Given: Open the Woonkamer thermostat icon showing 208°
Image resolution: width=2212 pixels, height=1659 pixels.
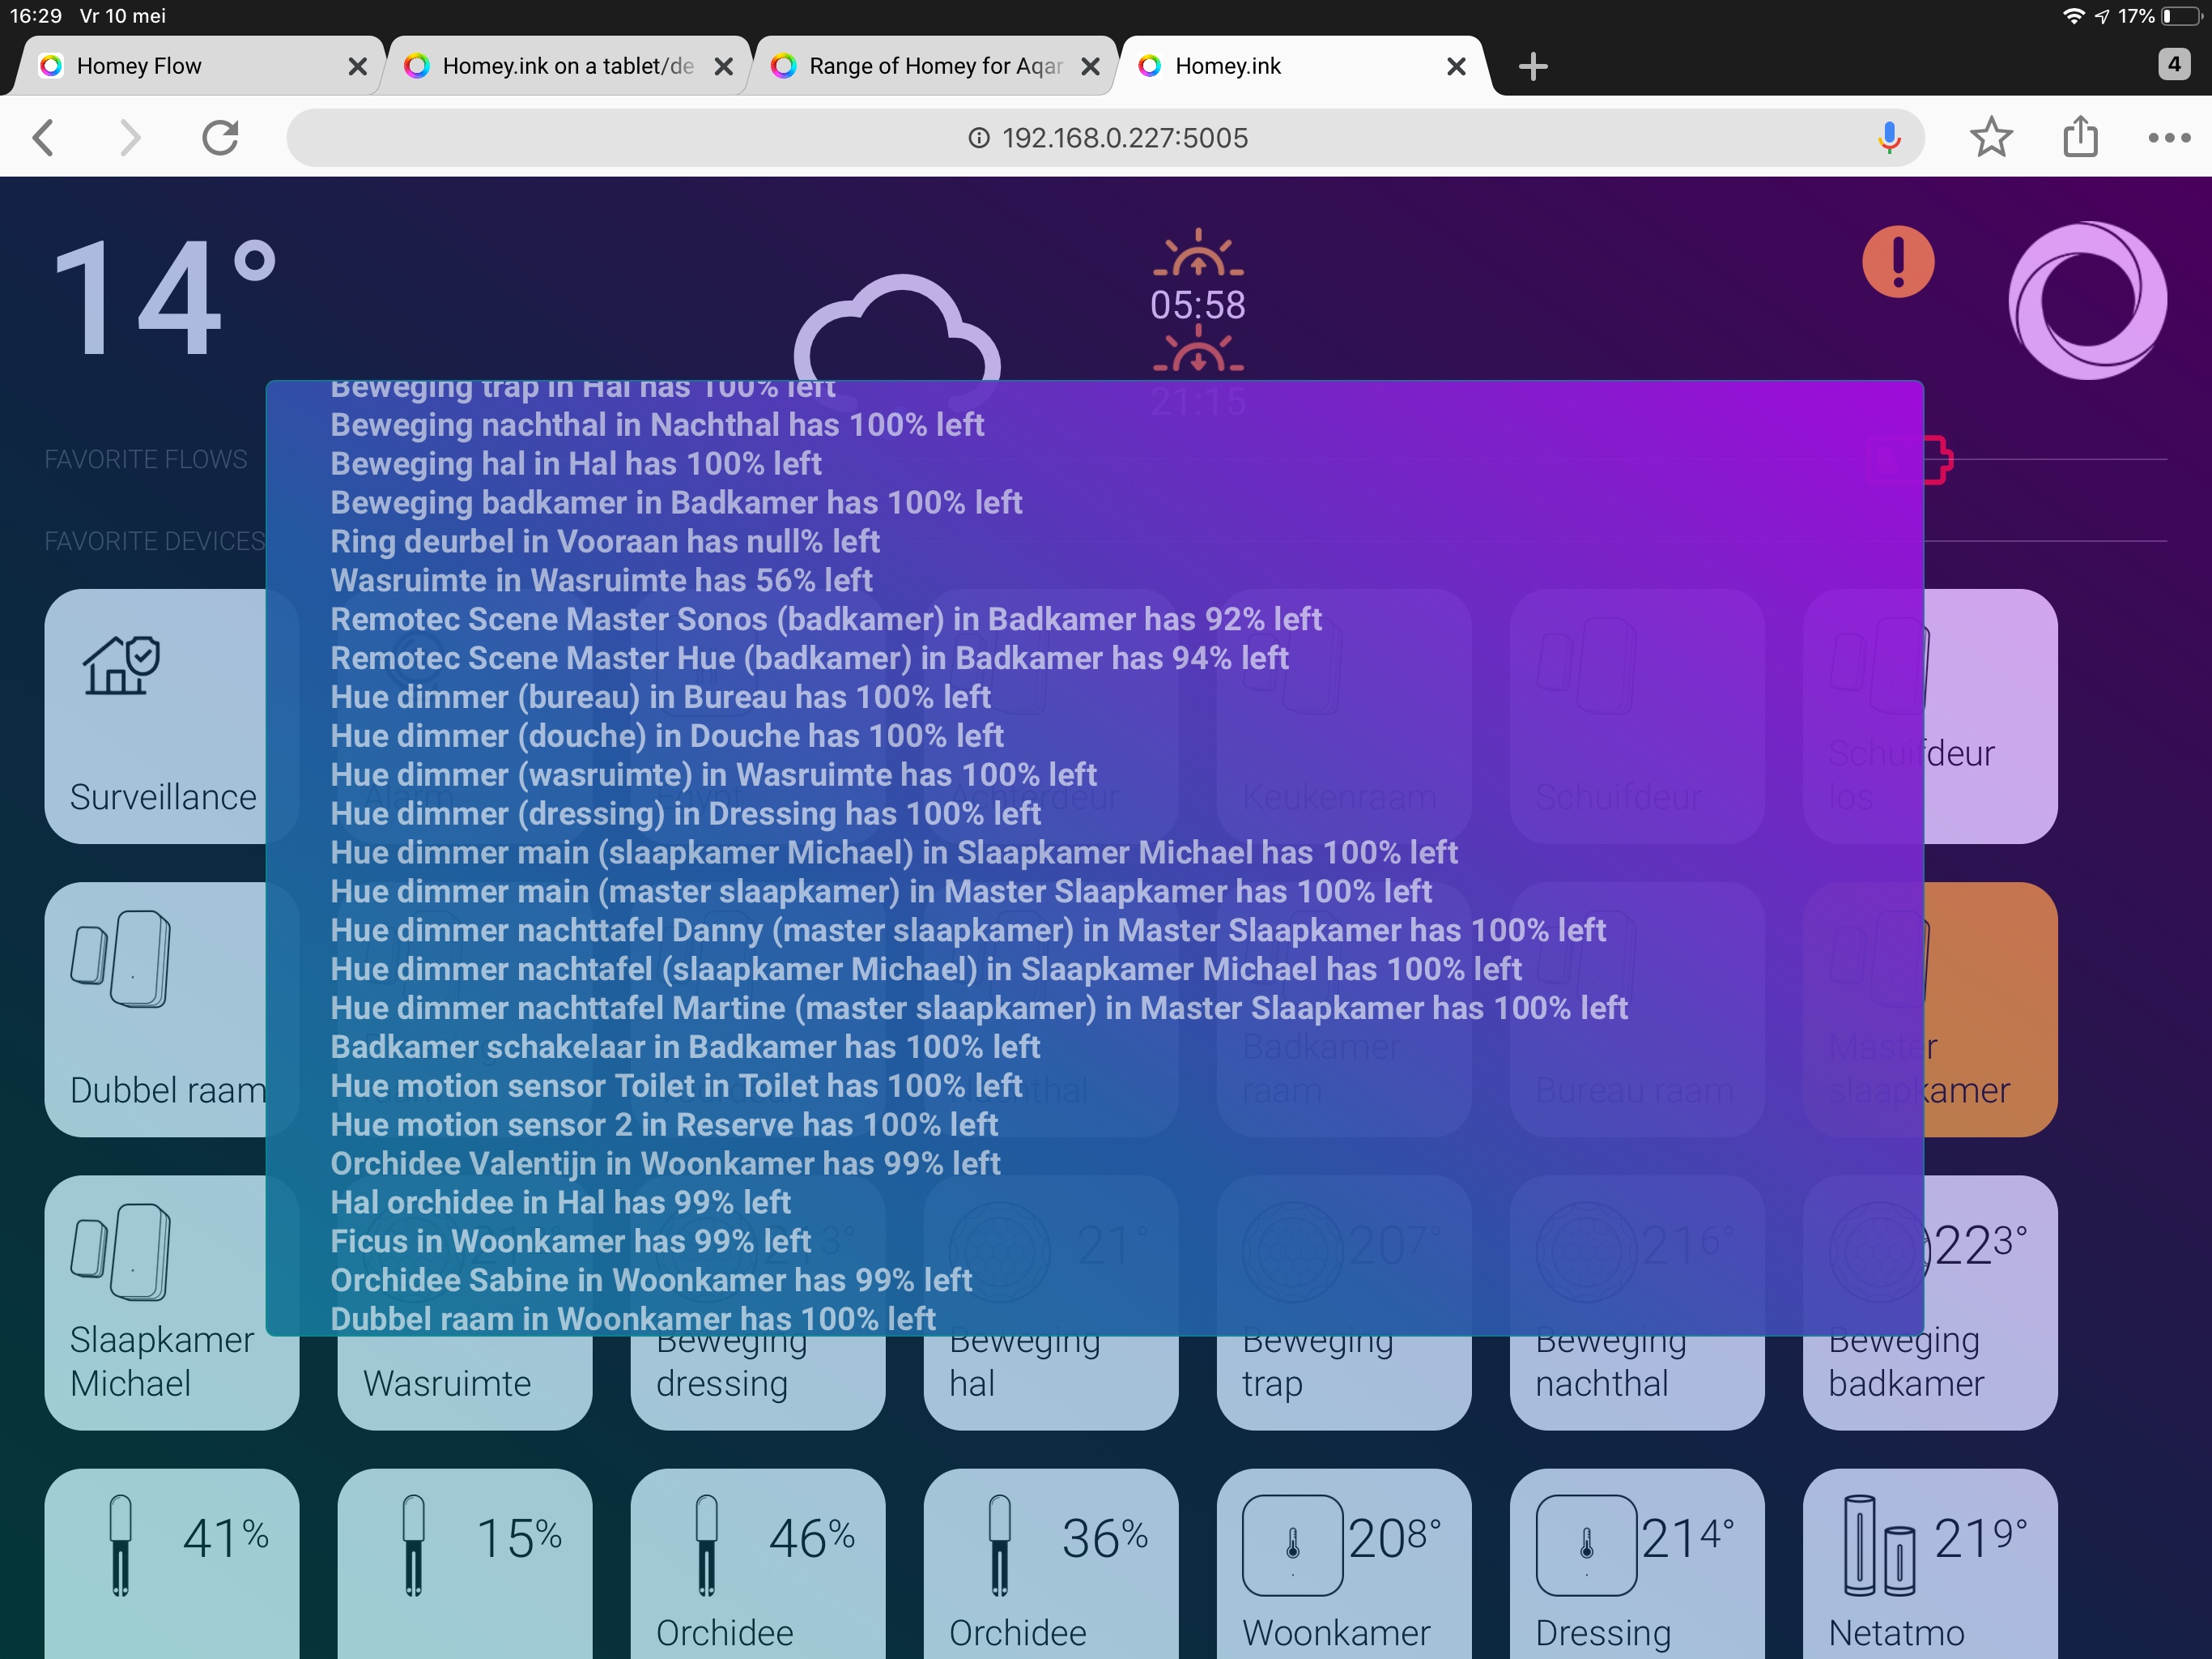Looking at the screenshot, I should (x=1293, y=1546).
